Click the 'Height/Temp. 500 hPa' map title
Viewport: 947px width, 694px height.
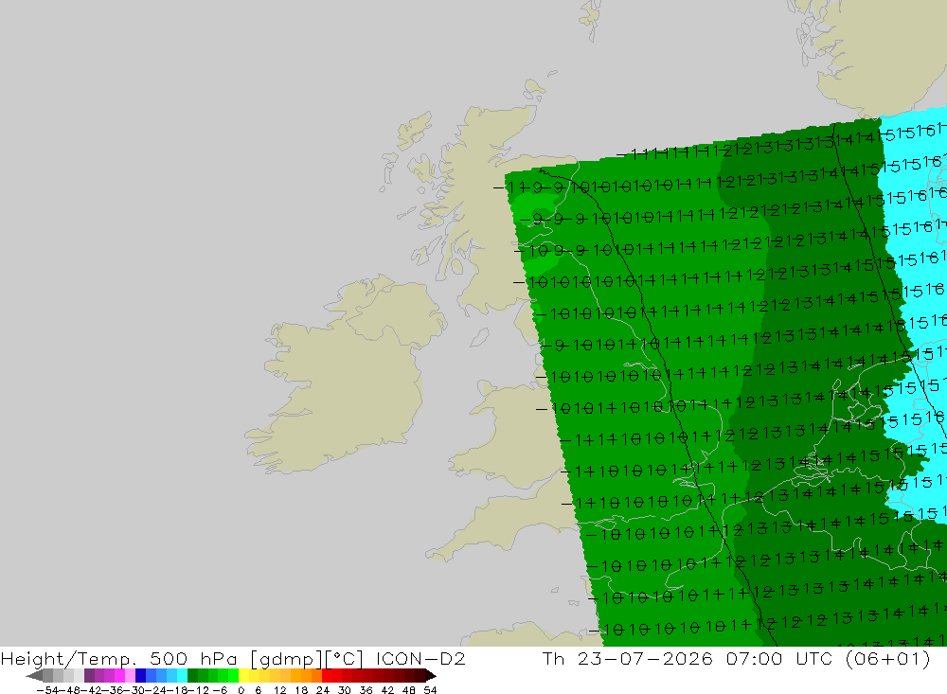119,658
